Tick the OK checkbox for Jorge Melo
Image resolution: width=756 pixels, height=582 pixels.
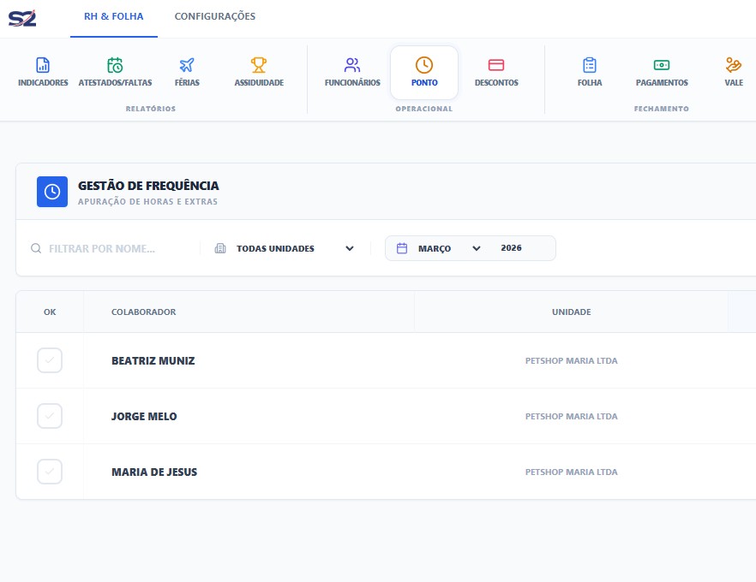[50, 417]
